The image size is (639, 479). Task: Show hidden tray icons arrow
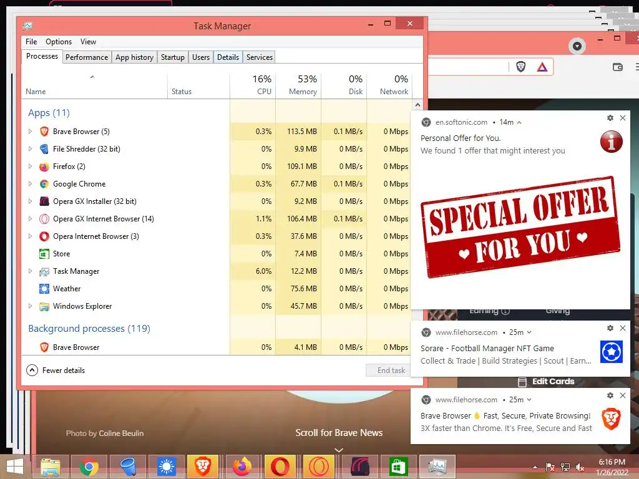[535, 467]
